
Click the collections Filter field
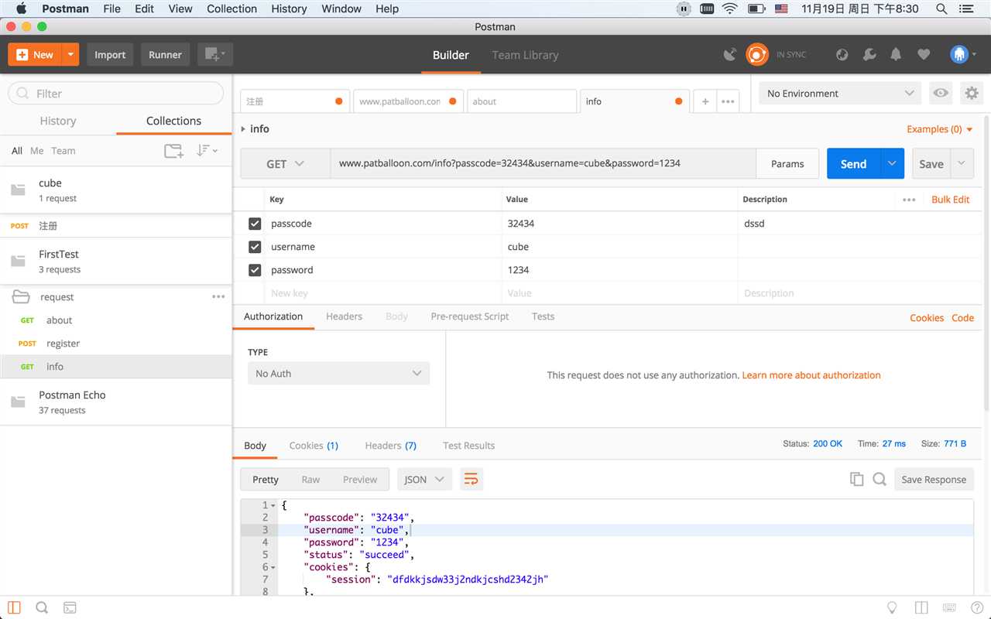[116, 93]
